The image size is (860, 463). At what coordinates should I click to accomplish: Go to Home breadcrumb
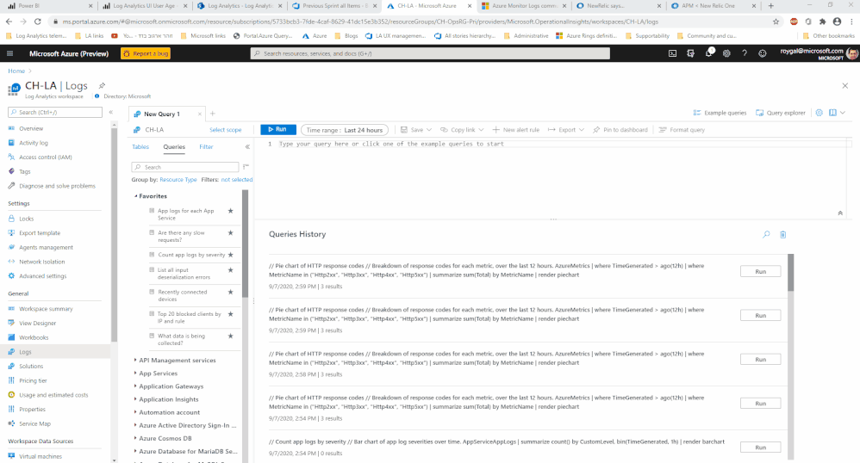16,71
